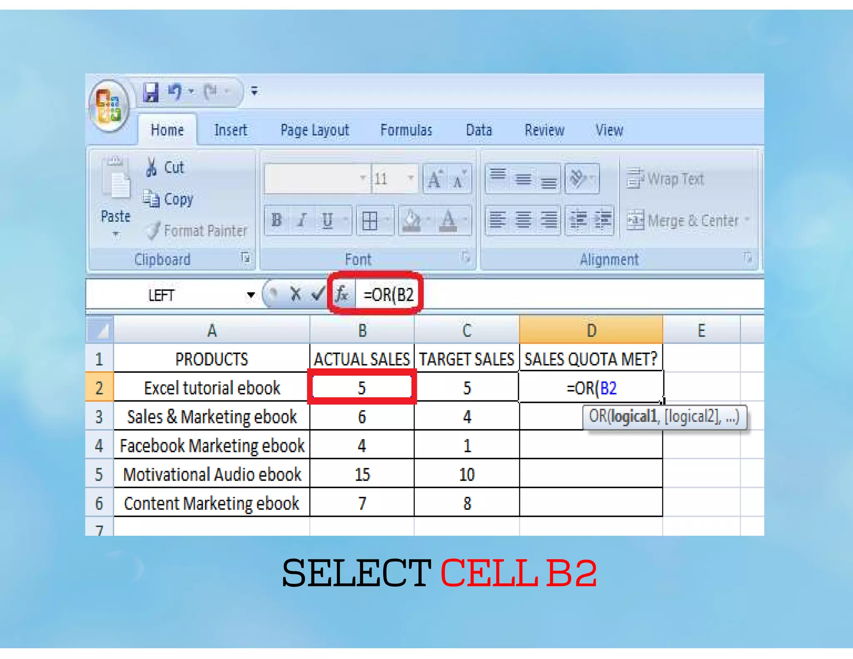Confirm the formula with the checkmark
Image resolution: width=853 pixels, height=659 pixels.
coord(318,294)
